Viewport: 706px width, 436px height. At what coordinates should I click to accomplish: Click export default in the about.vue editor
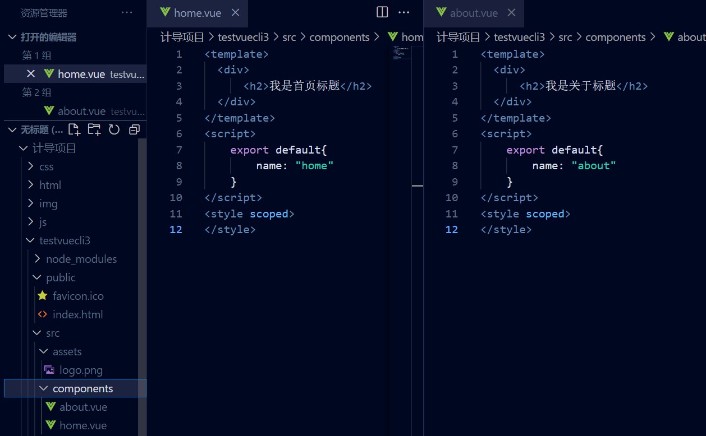[x=552, y=150]
